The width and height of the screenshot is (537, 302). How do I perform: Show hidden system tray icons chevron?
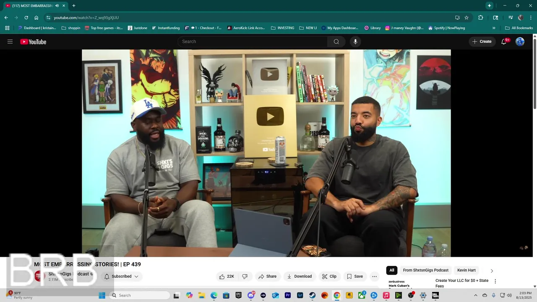(x=475, y=295)
